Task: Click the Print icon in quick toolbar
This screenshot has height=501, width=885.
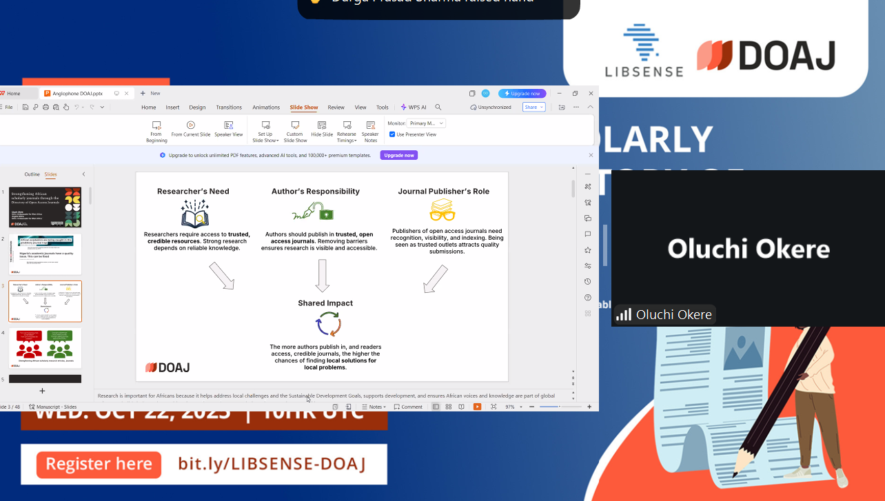Action: click(45, 108)
